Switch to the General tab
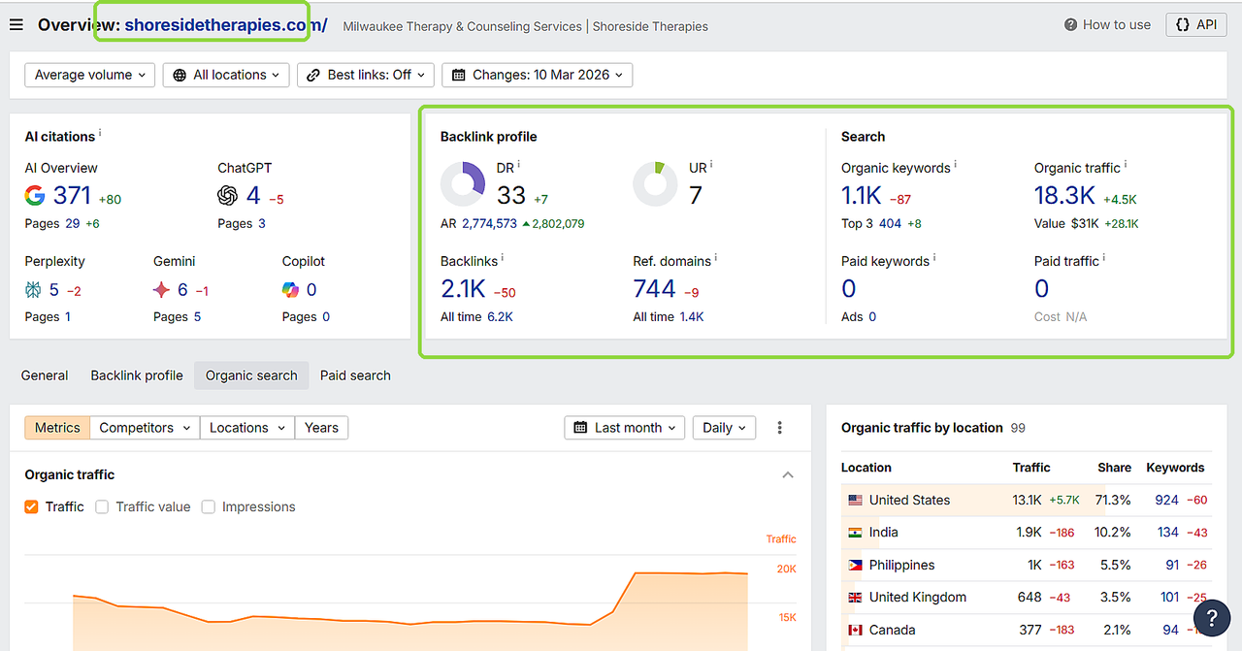 (x=45, y=375)
